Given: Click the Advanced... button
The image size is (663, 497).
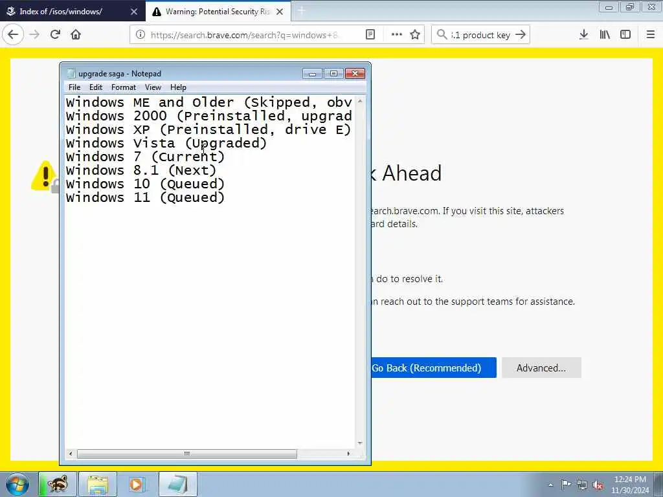Looking at the screenshot, I should (541, 368).
